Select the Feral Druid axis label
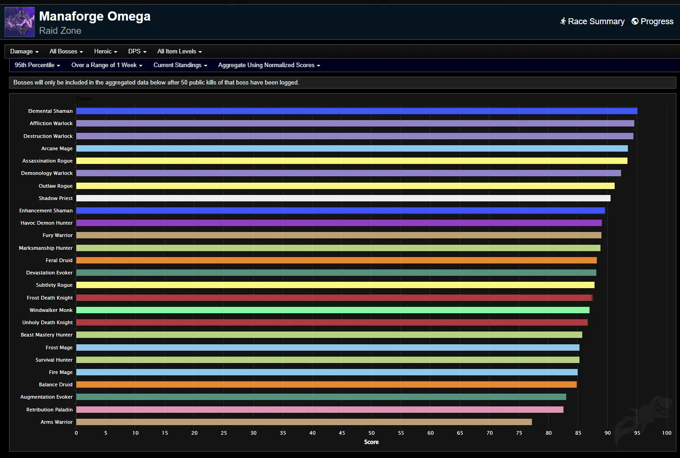This screenshot has width=680, height=458. (59, 260)
